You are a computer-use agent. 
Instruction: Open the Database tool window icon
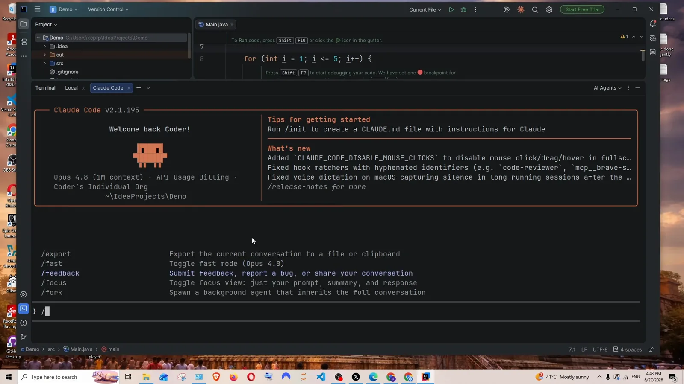(652, 52)
